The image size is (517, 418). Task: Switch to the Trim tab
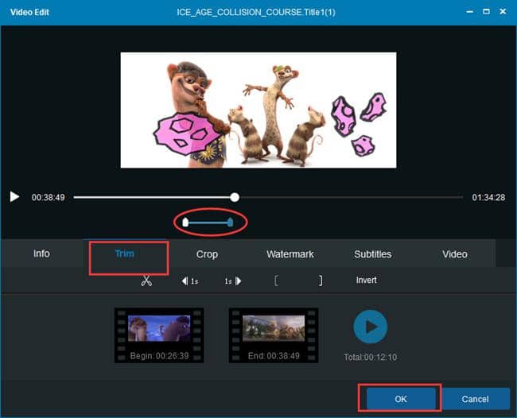pos(125,254)
